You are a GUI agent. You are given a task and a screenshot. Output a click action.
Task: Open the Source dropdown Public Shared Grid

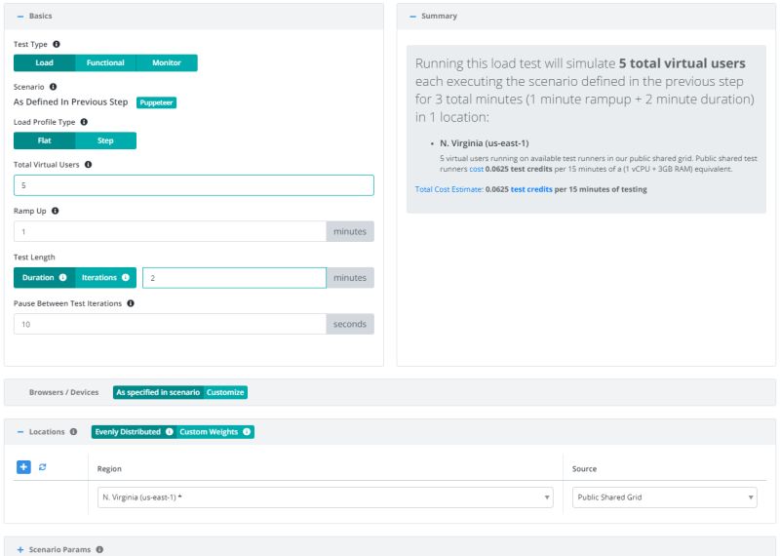tap(665, 497)
